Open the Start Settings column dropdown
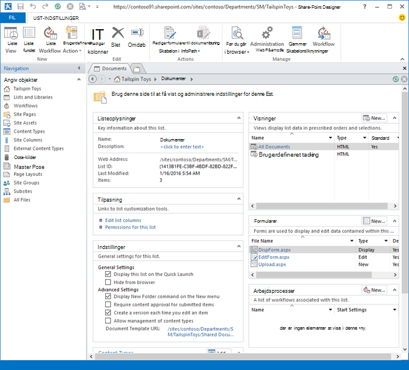Viewport: 409px width, 370px height. pyautogui.click(x=394, y=310)
